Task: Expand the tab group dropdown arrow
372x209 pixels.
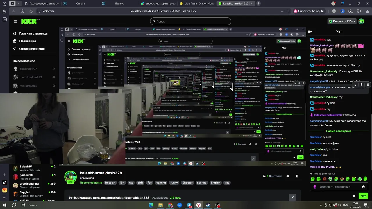Action: pos(19,3)
